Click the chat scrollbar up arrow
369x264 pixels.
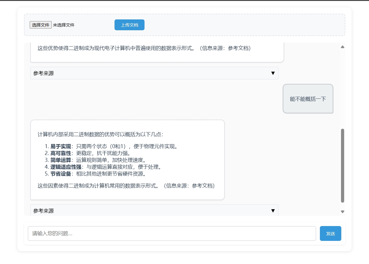(x=342, y=47)
